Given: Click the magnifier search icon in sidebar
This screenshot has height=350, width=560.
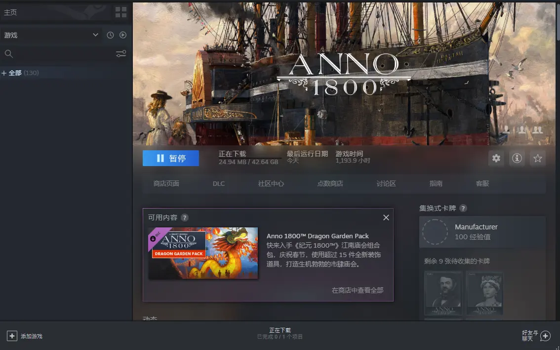Looking at the screenshot, I should [8, 53].
